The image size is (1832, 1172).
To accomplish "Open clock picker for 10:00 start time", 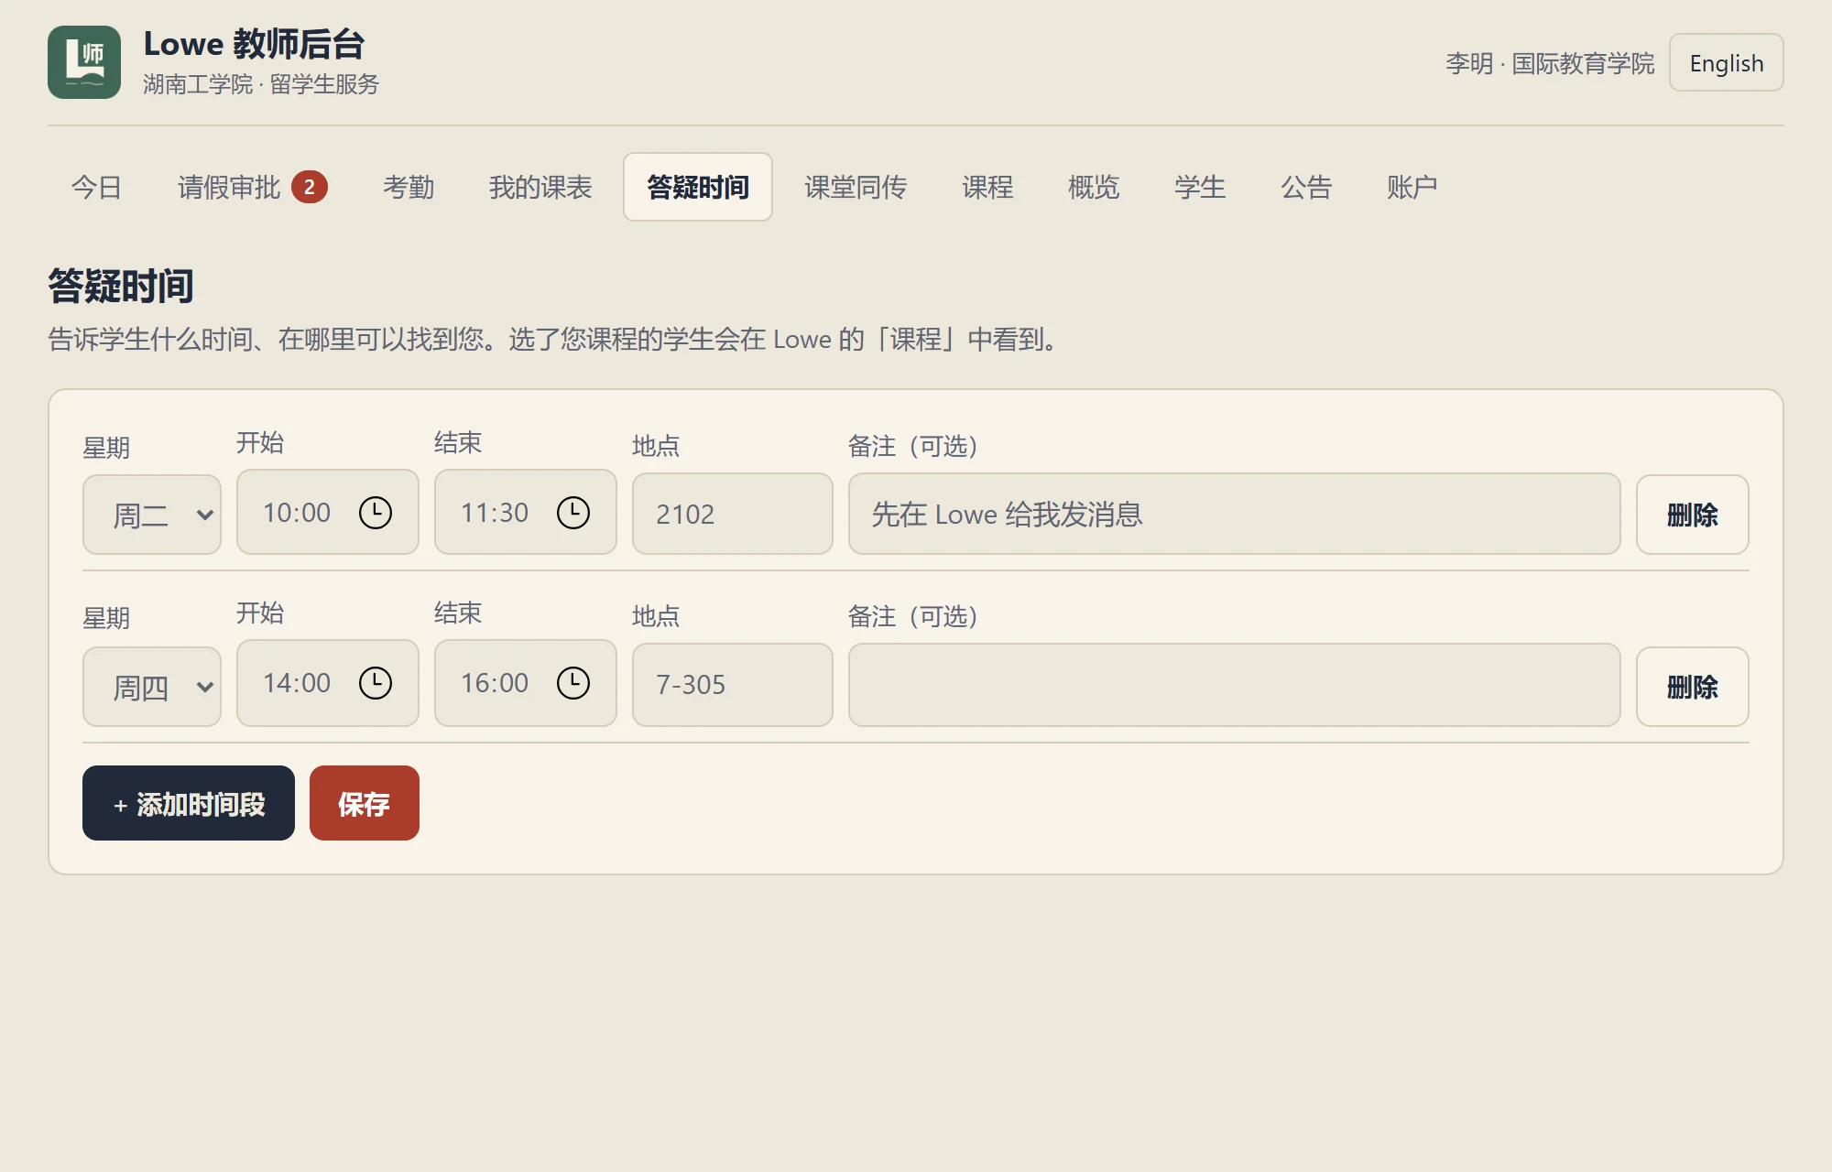I will pyautogui.click(x=376, y=513).
